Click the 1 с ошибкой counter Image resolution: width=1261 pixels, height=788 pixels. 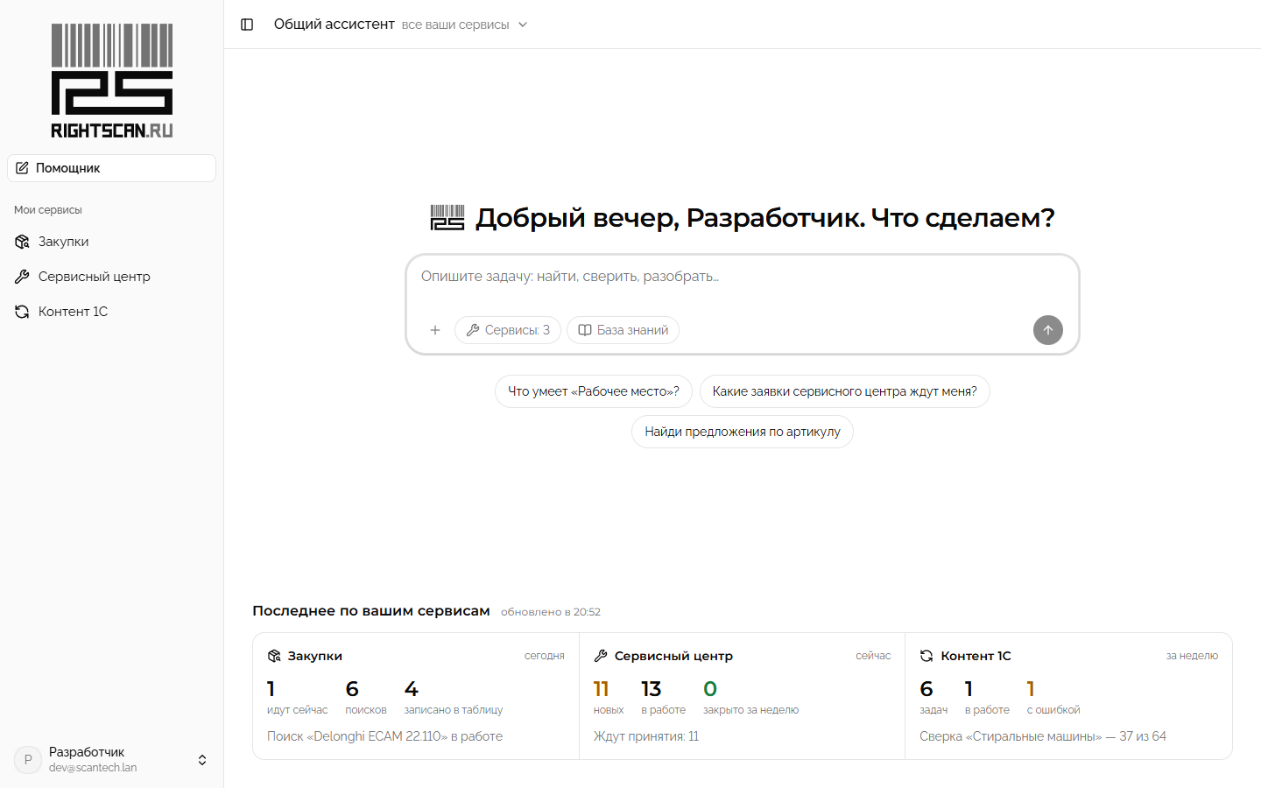[1053, 697]
